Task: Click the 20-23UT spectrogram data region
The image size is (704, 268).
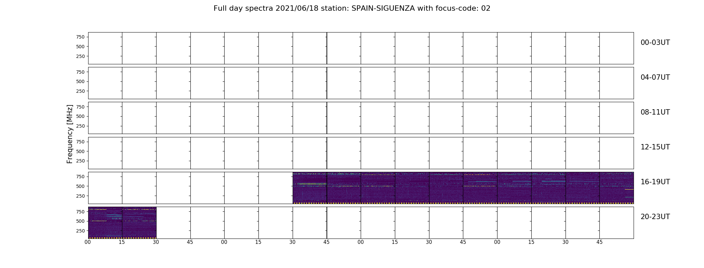Action: coord(122,223)
